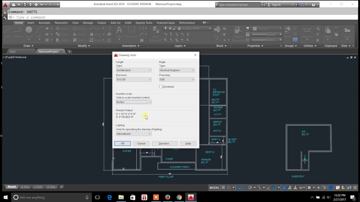The width and height of the screenshot is (360, 202).
Task: Click the Customization menu icon in status bar
Action: (355, 188)
